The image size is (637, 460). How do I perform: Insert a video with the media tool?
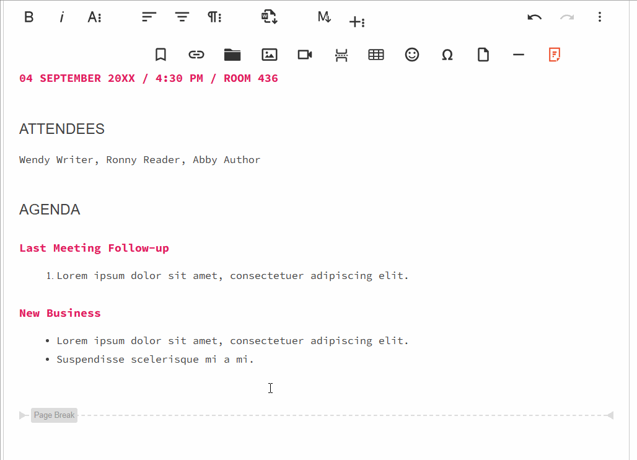tap(304, 55)
